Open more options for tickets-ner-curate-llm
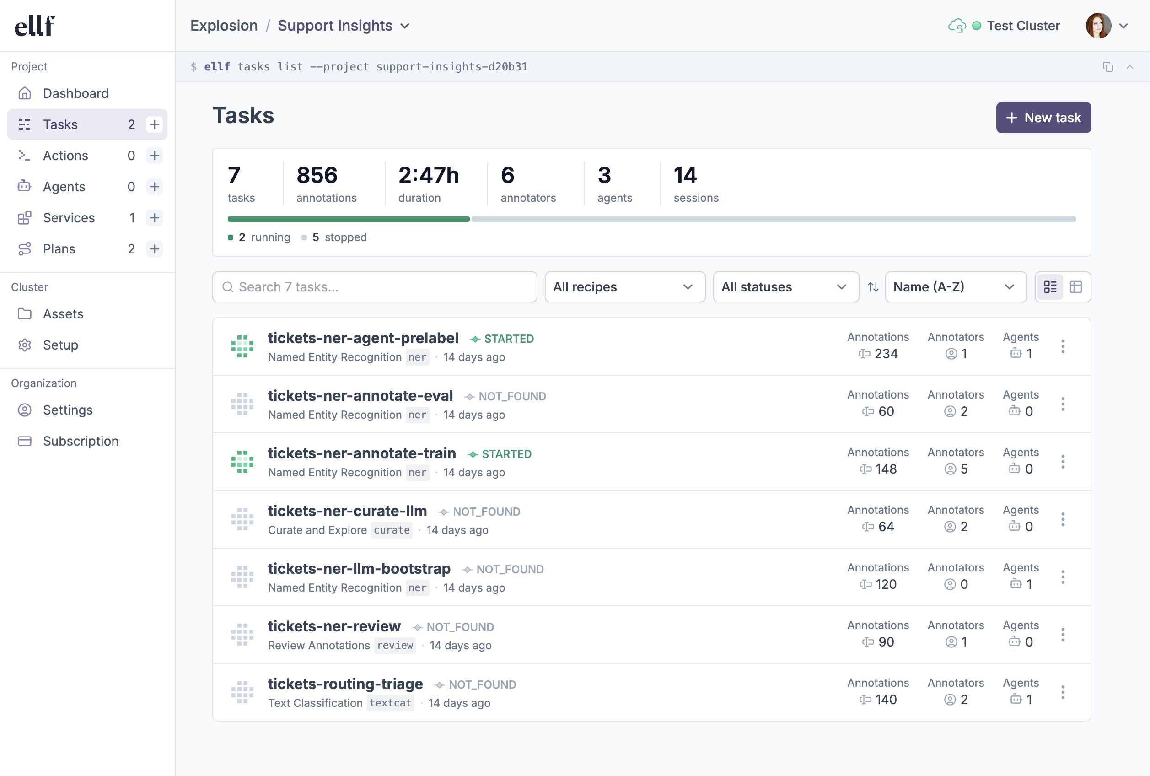 (x=1063, y=520)
